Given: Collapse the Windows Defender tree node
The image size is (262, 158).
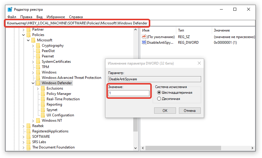Looking at the screenshot, I should coord(33,83).
